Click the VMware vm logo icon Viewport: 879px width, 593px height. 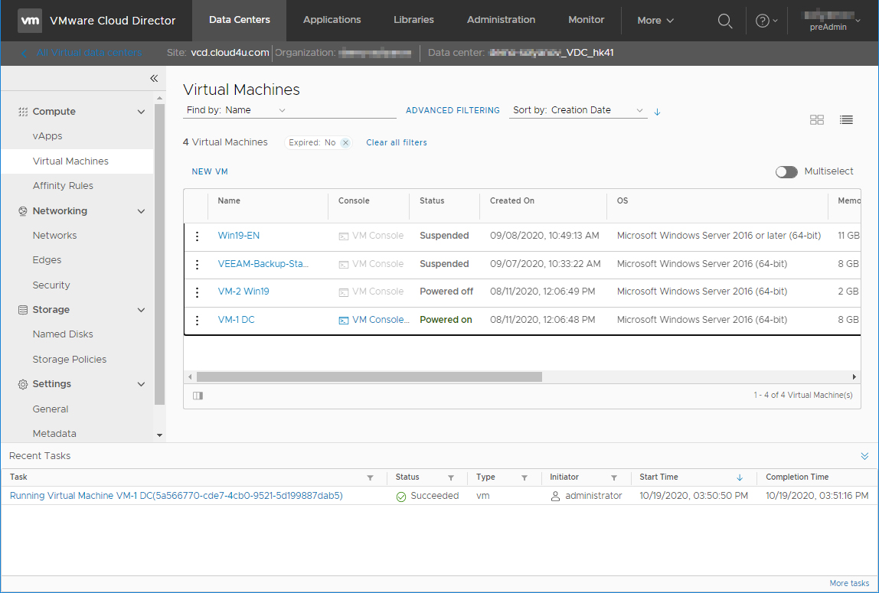coord(30,21)
